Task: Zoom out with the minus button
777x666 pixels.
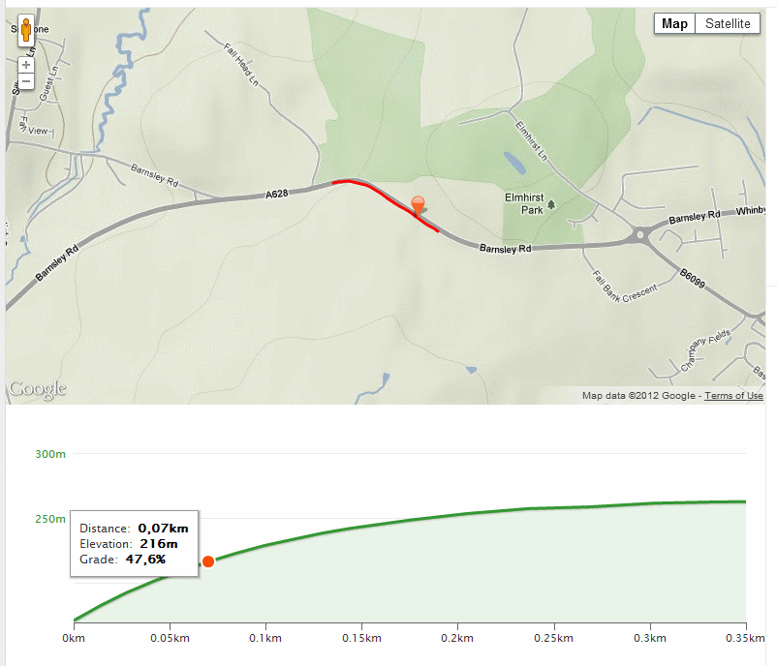Action: pos(26,81)
